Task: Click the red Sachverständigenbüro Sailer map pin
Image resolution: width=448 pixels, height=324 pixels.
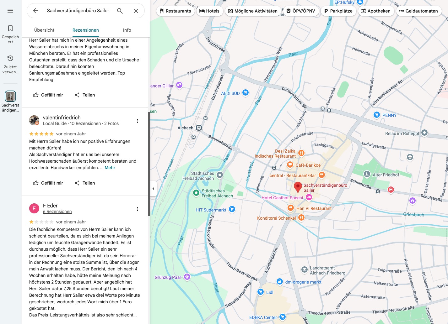Action: [x=298, y=187]
